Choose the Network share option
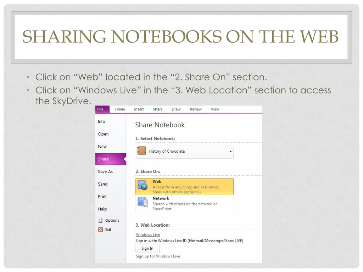This screenshot has height=272, width=363. click(184, 203)
